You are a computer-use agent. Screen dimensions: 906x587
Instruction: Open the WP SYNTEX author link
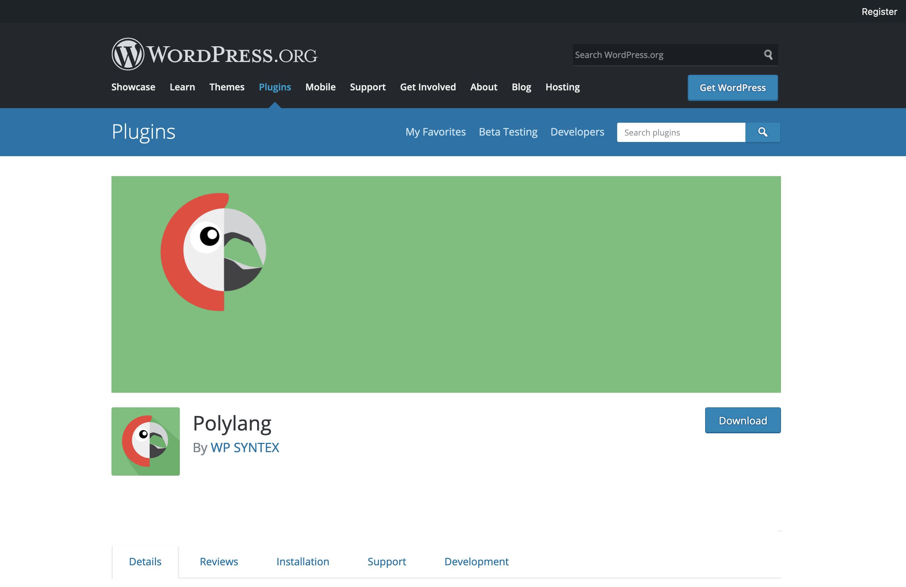point(245,448)
